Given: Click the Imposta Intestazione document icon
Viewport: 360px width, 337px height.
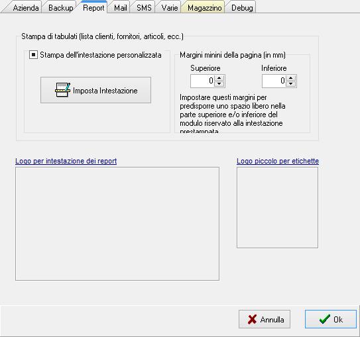Looking at the screenshot, I should (x=62, y=90).
